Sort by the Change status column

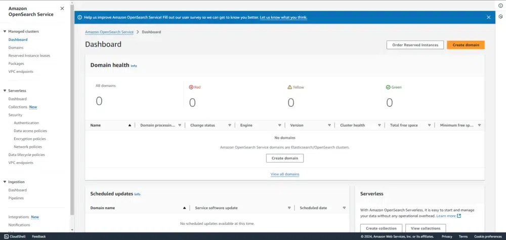pyautogui.click(x=230, y=126)
